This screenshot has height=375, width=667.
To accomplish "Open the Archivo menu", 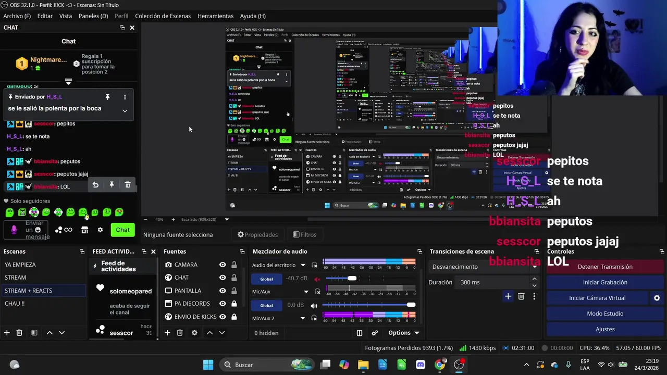I will 17,16.
